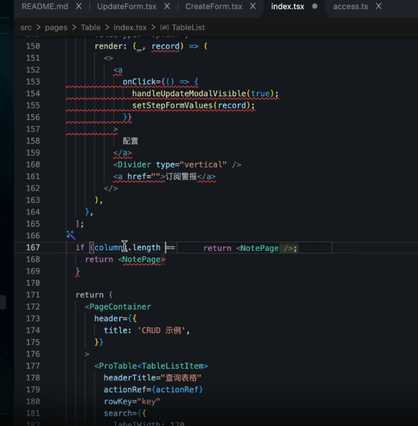Close the CreateForm.tsx tab
This screenshot has height=426, width=418.
click(x=253, y=6)
